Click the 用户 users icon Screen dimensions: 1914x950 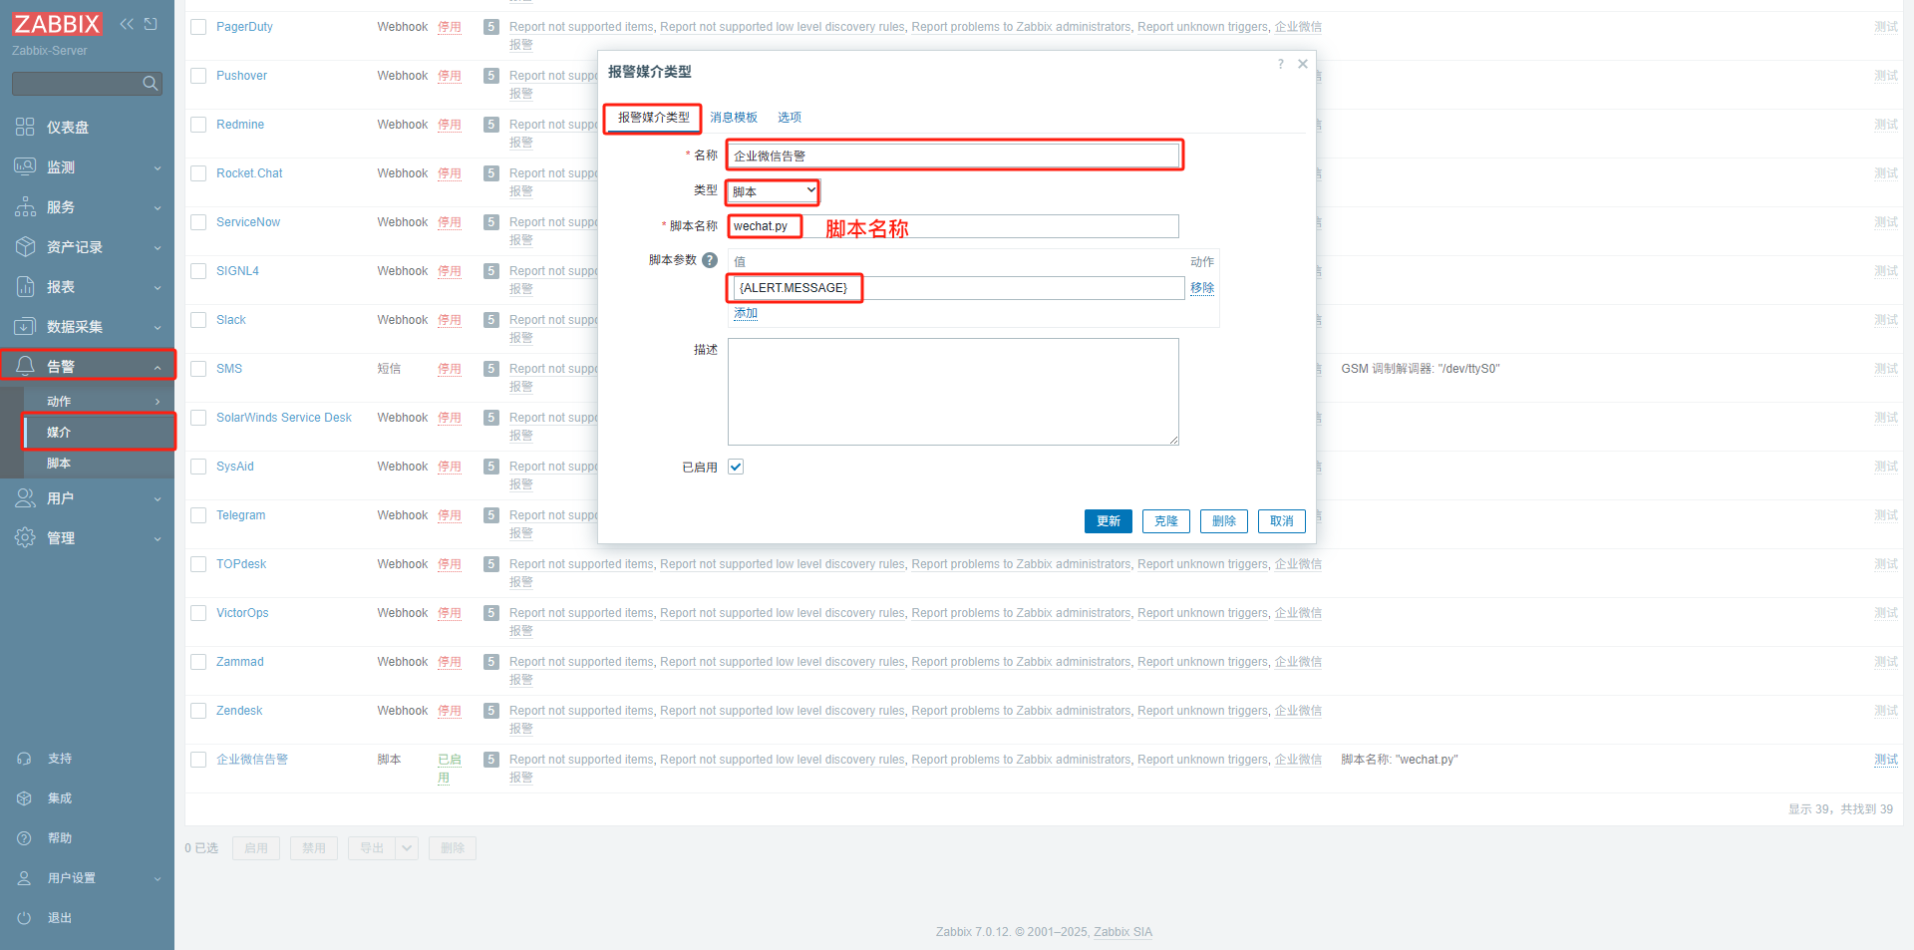tap(25, 497)
